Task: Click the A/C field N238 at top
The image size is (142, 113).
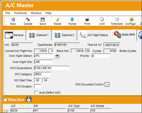Action: (x=22, y=45)
